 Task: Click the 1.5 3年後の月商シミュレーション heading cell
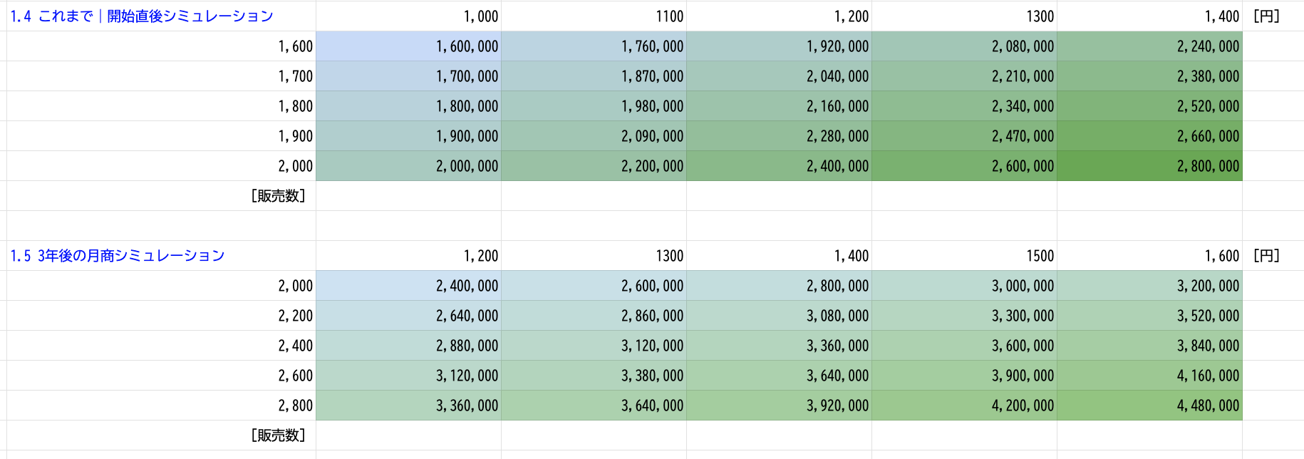(x=118, y=256)
